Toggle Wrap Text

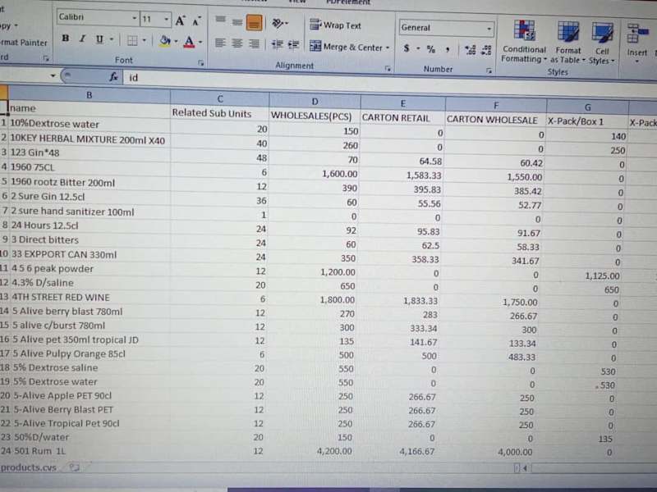[335, 25]
